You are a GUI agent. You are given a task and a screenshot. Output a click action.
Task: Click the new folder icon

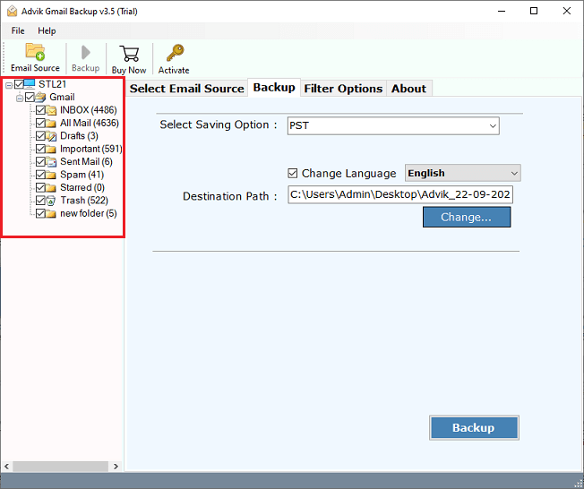(x=51, y=213)
